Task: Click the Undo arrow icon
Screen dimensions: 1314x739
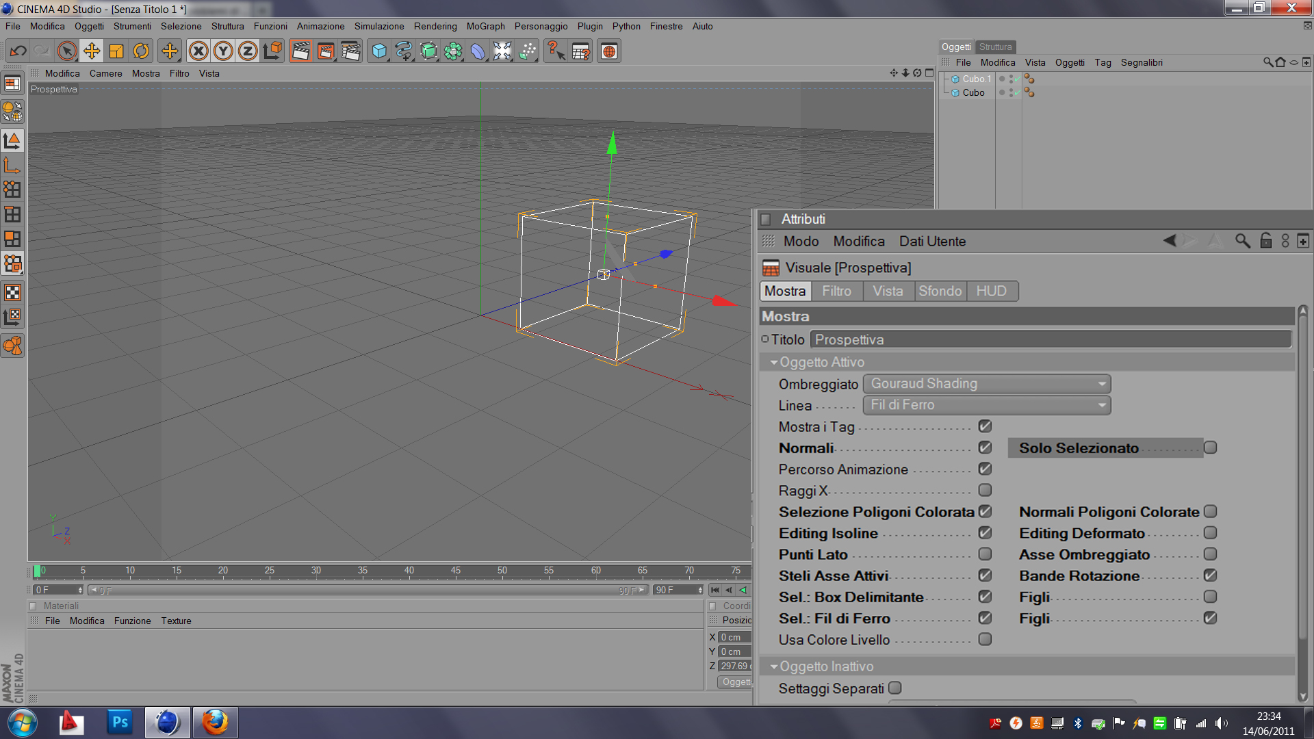Action: (x=18, y=51)
